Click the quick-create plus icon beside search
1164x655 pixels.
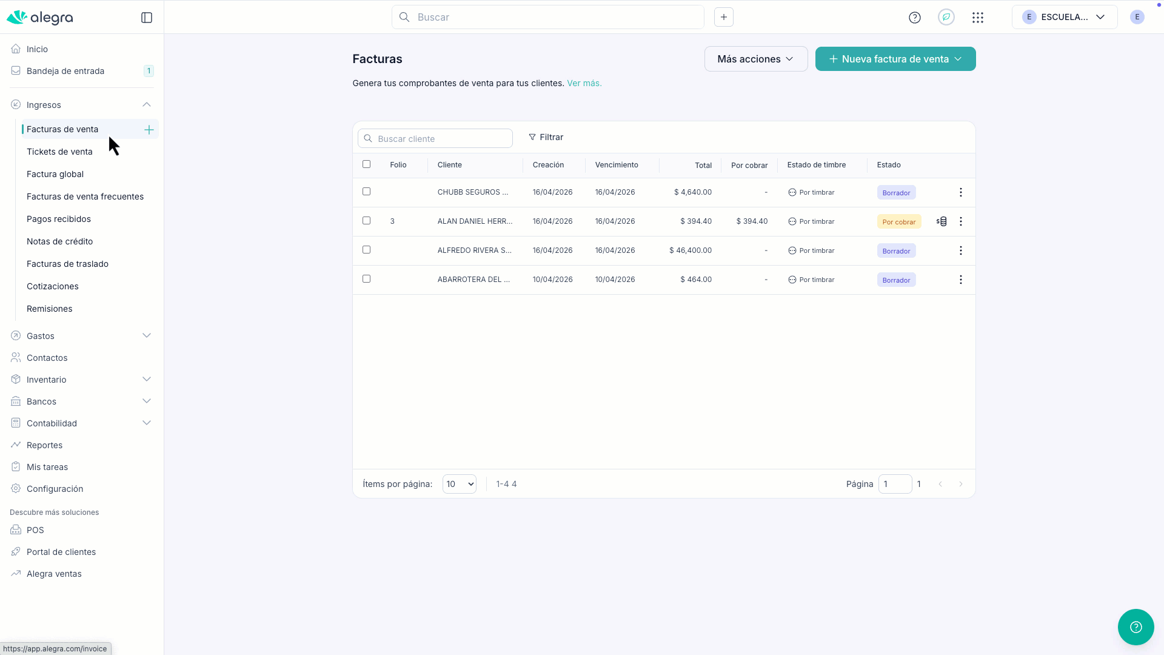click(724, 17)
